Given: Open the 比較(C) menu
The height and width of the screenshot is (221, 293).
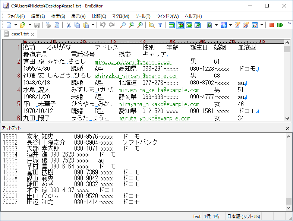Looking at the screenshot, I should pos(99,16).
